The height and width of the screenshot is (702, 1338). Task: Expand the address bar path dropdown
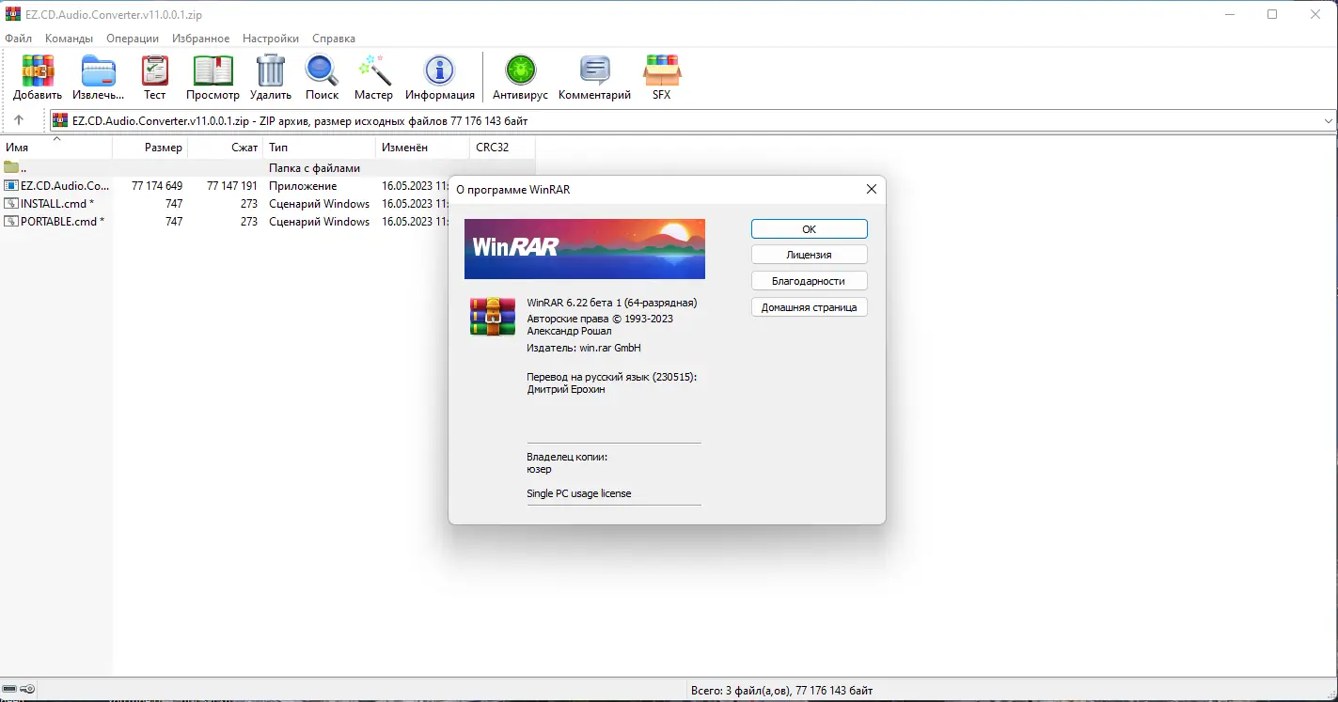(1329, 120)
